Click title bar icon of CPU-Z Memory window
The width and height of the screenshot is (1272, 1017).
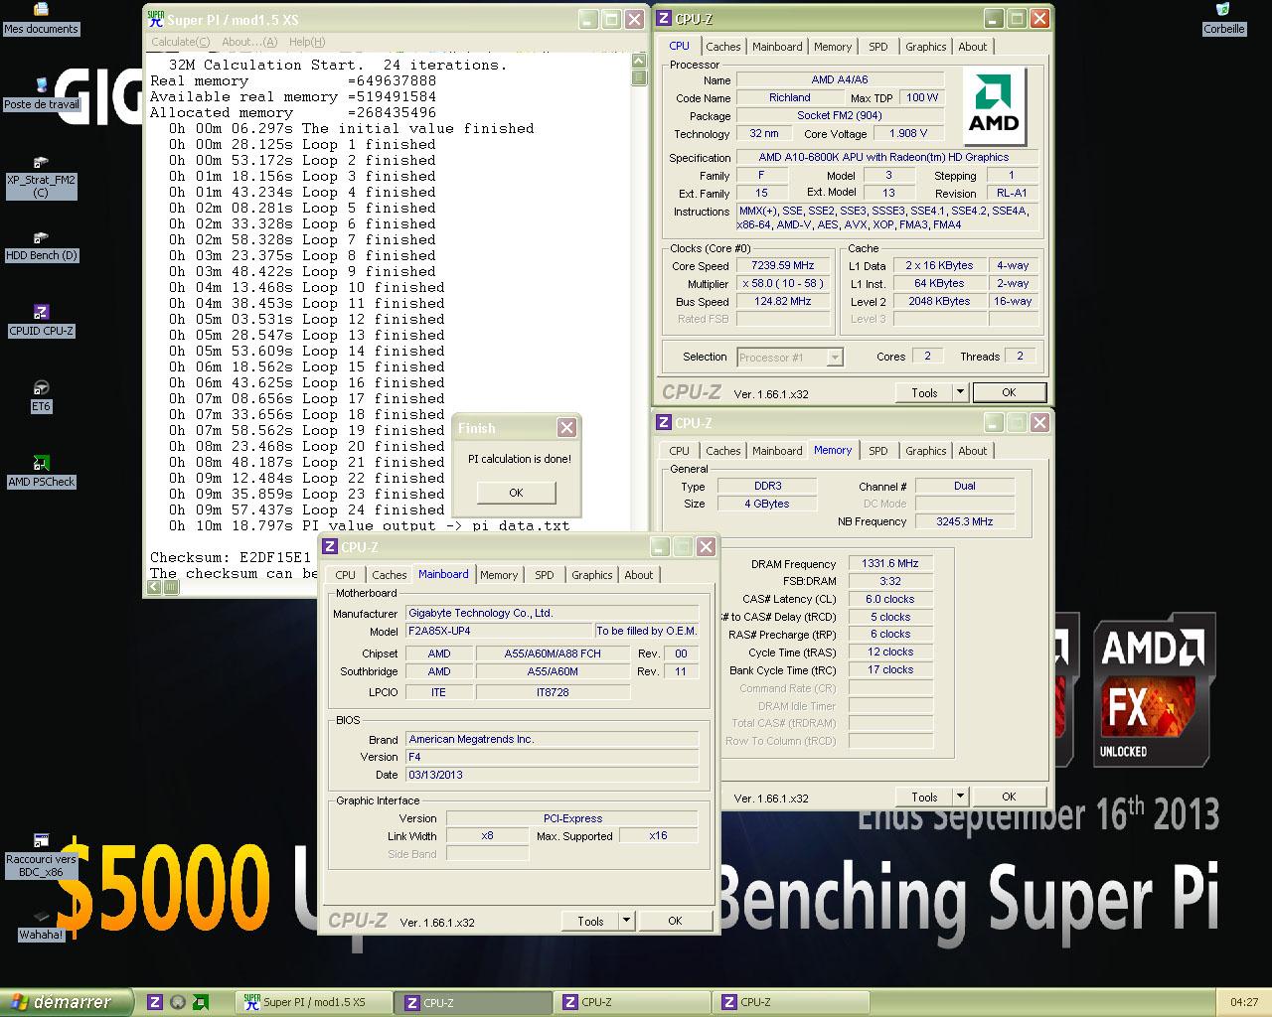664,422
